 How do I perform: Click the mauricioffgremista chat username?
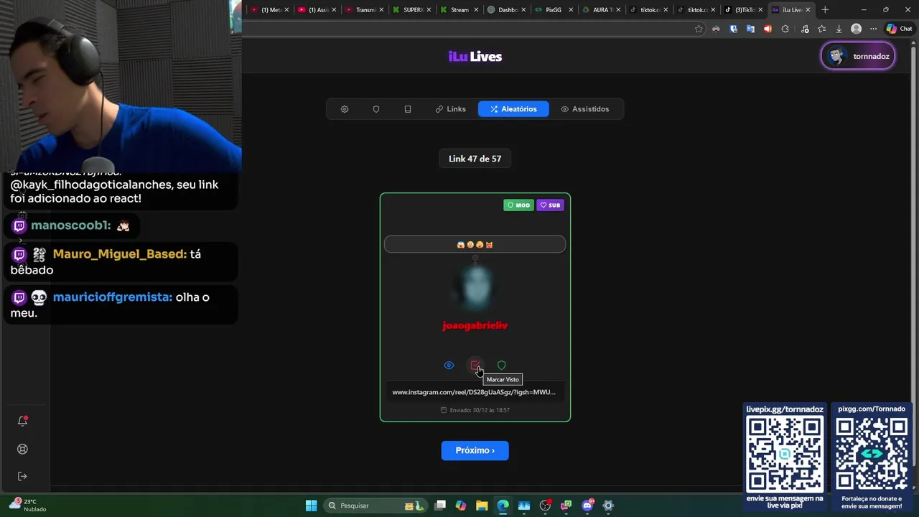(x=112, y=297)
